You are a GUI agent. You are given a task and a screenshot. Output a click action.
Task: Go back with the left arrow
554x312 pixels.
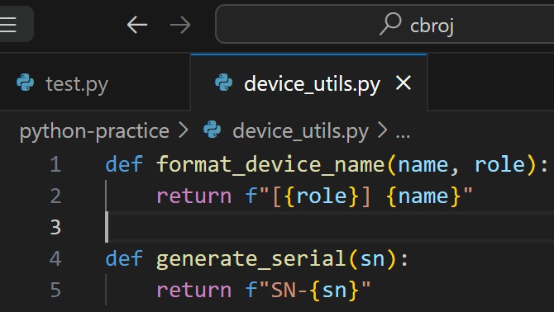(x=137, y=25)
